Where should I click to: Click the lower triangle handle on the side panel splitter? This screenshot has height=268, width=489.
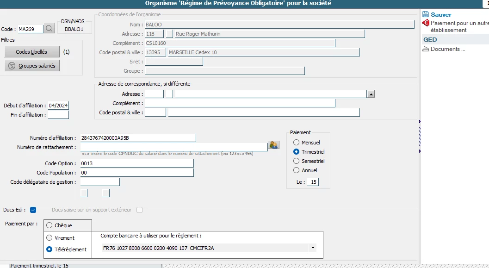[420, 151]
